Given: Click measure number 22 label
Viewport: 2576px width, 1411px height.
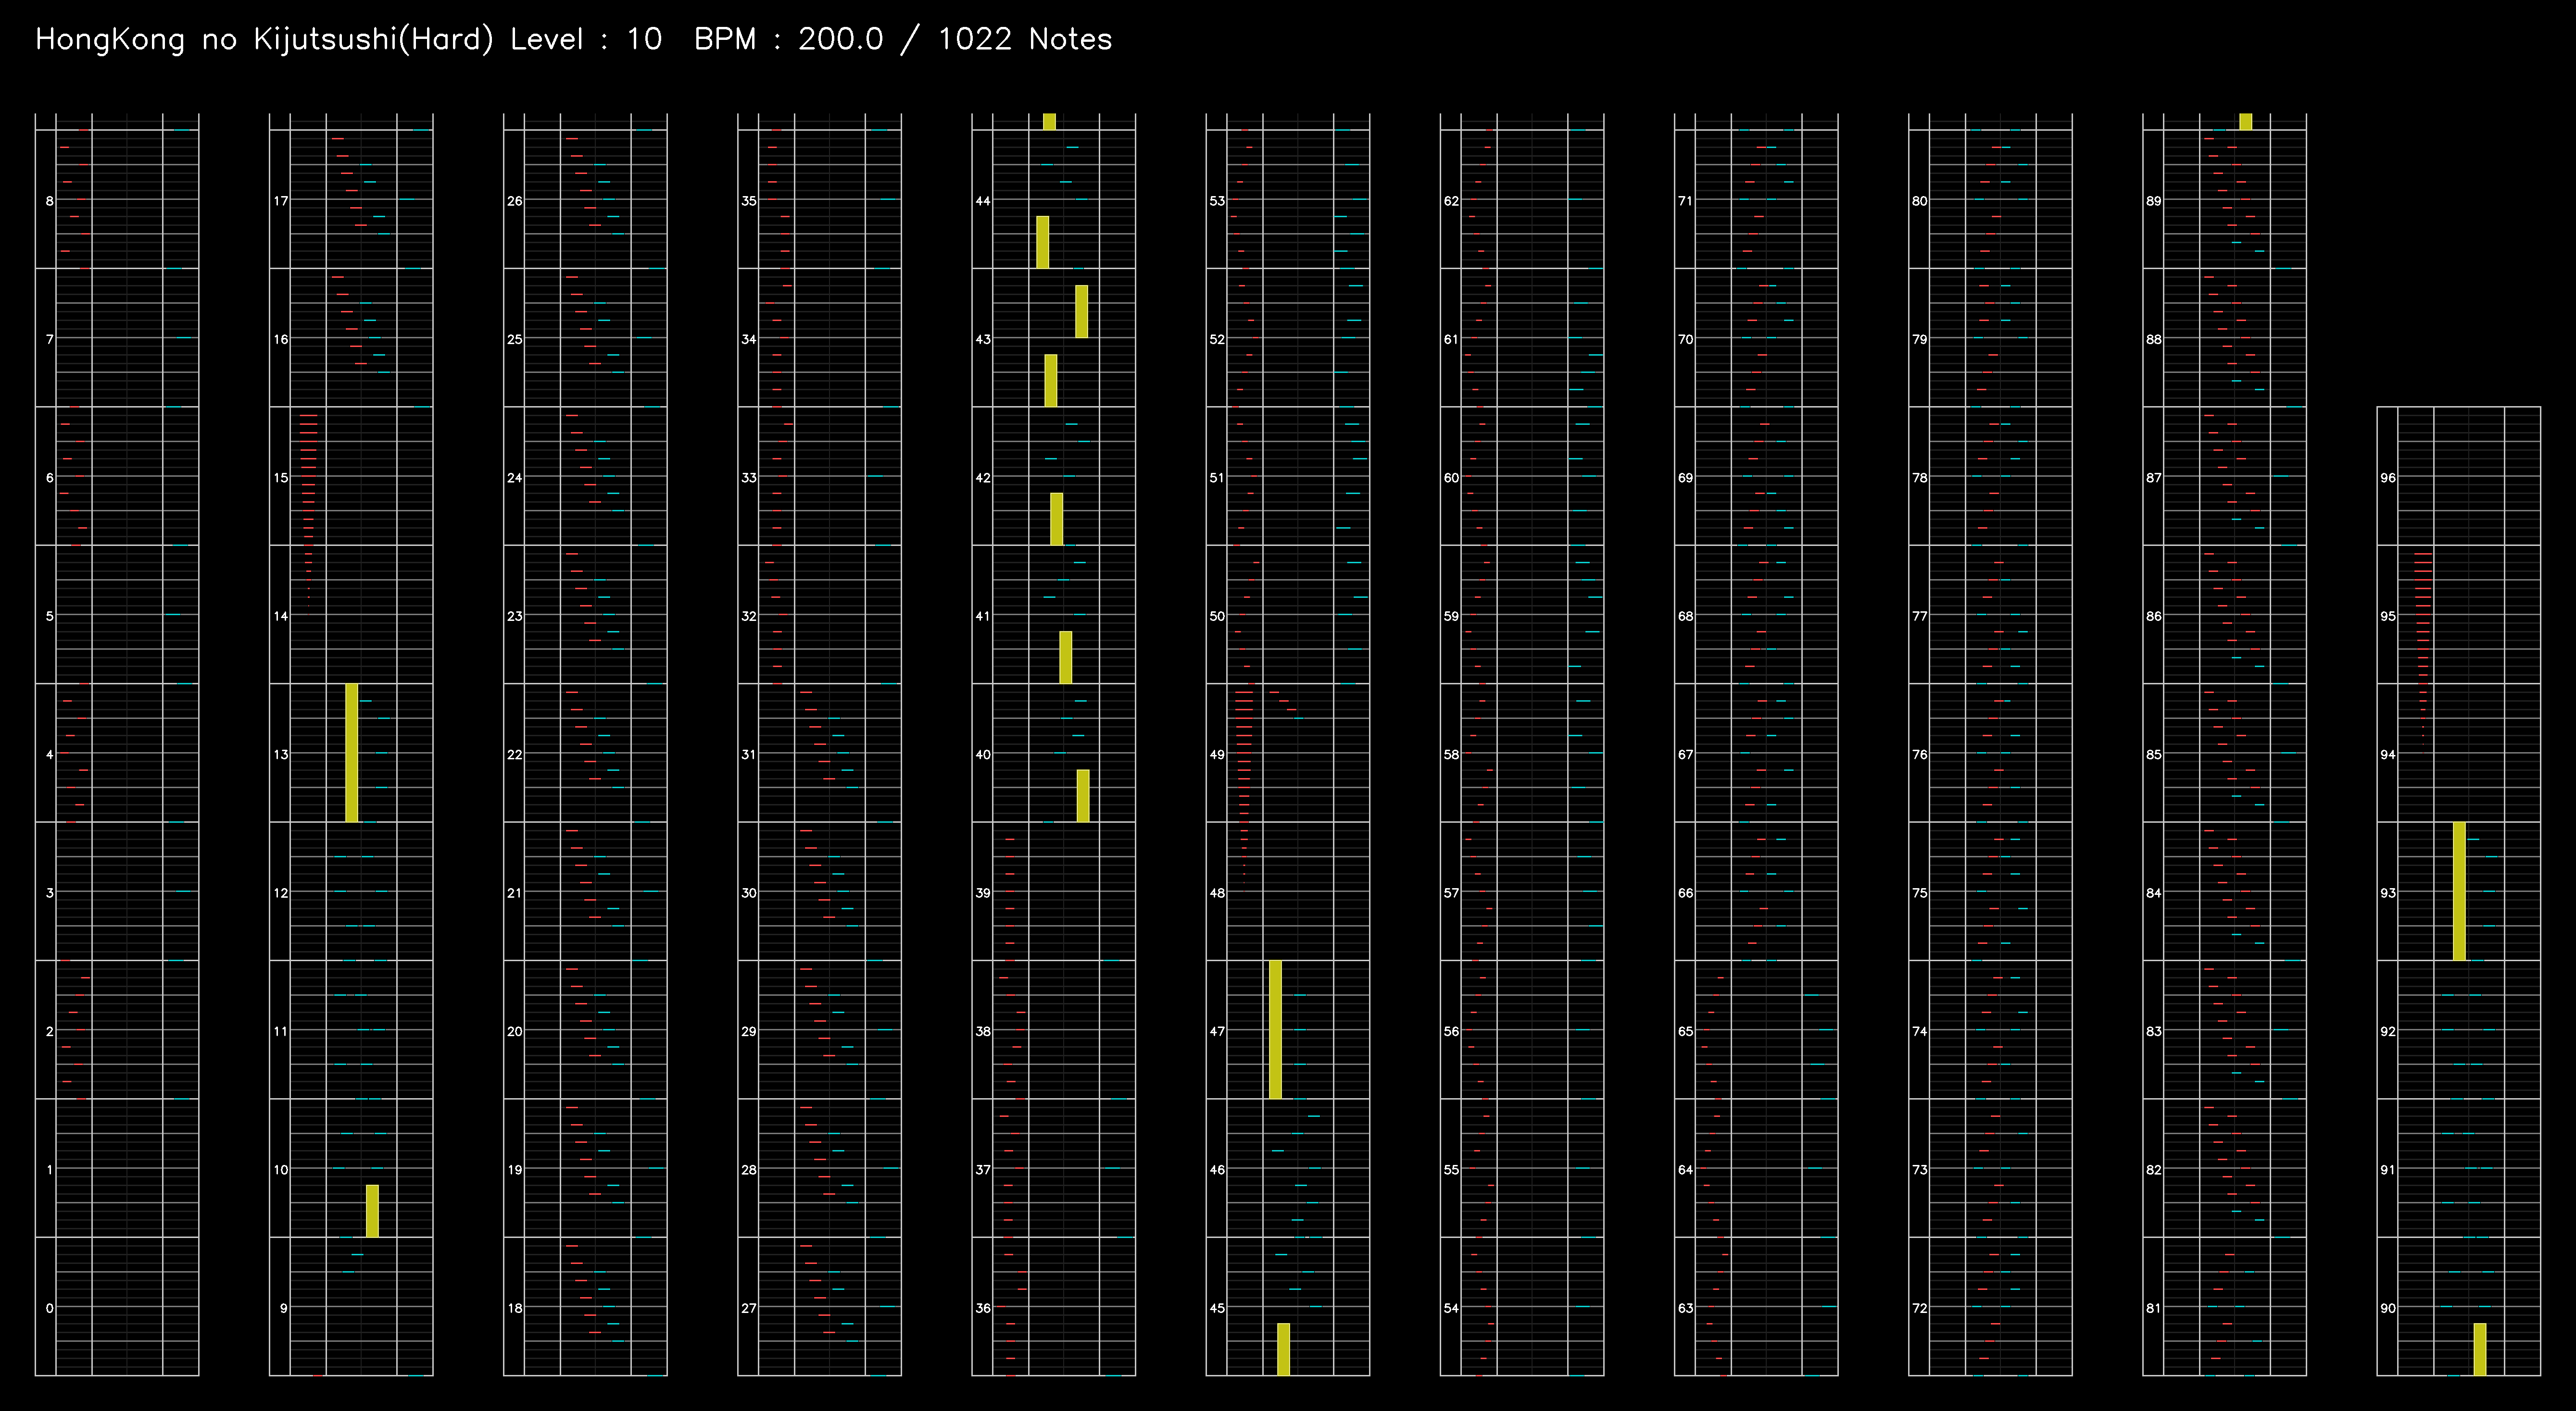Looking at the screenshot, I should (x=515, y=755).
